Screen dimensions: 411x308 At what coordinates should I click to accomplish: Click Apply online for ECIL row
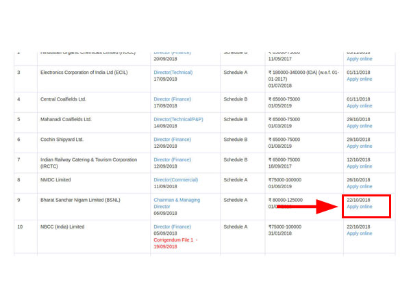click(360, 79)
